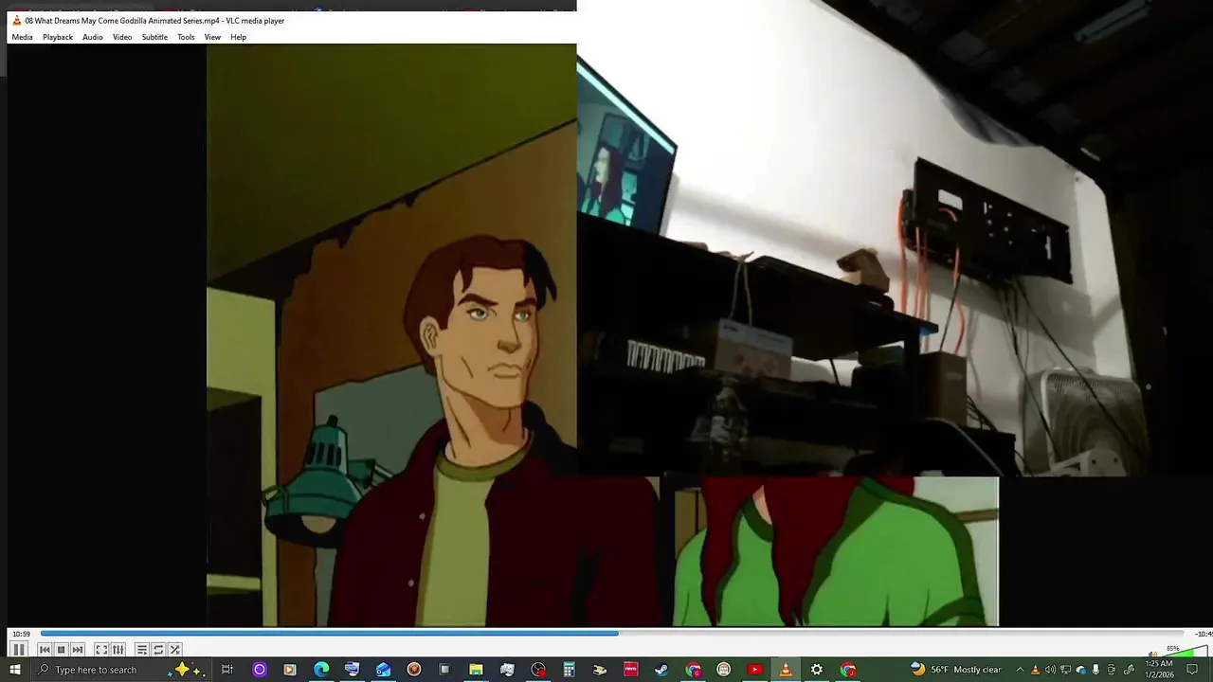Open the YouTube taskbar icon

pos(754,670)
